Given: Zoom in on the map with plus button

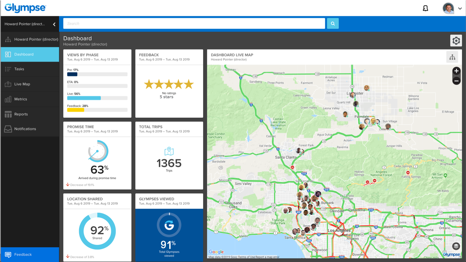Looking at the screenshot, I should tap(456, 71).
